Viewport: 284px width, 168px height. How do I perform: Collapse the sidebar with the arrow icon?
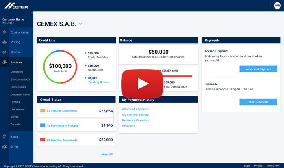click(x=32, y=13)
